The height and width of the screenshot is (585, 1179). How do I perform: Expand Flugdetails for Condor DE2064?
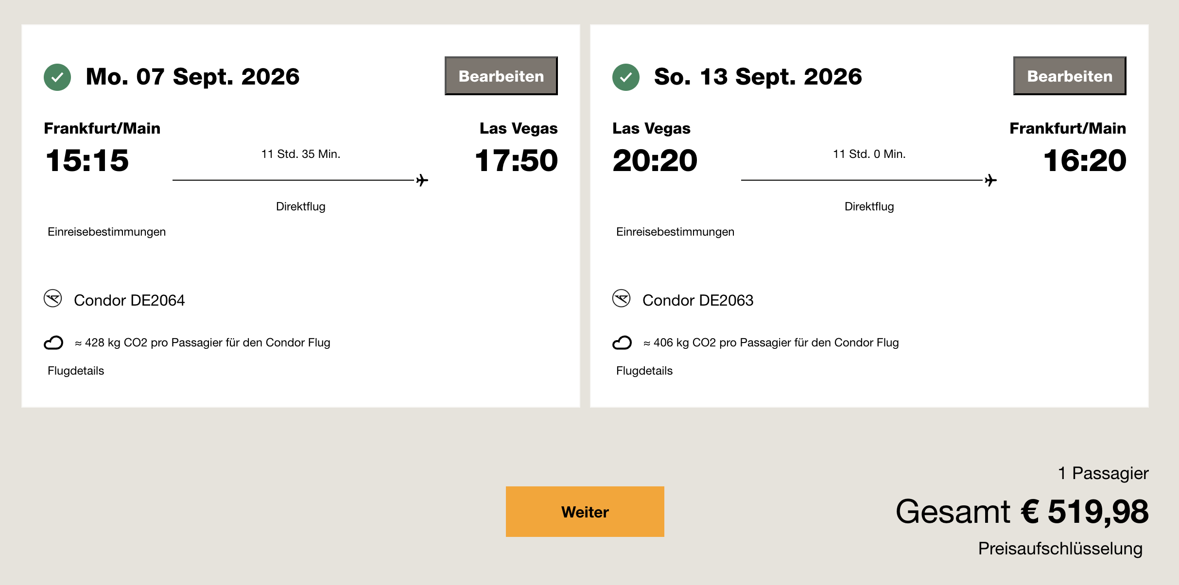coord(76,371)
